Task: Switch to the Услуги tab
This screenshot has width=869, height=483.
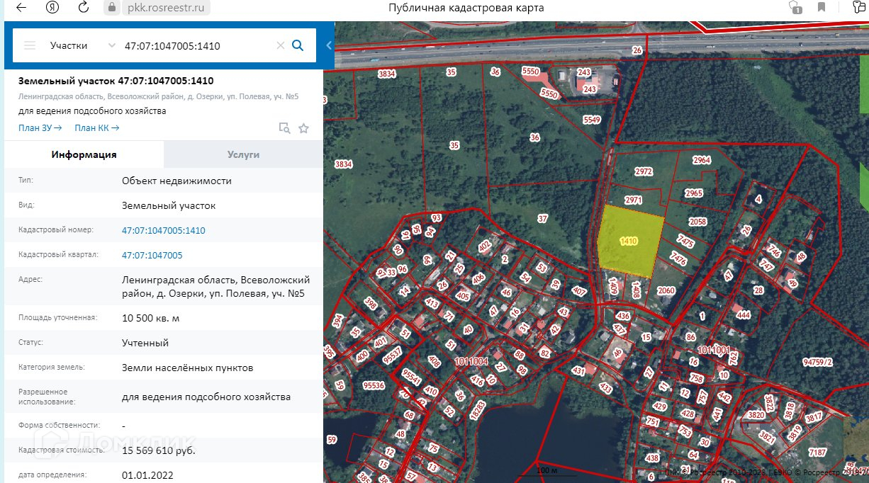Action: coord(243,154)
